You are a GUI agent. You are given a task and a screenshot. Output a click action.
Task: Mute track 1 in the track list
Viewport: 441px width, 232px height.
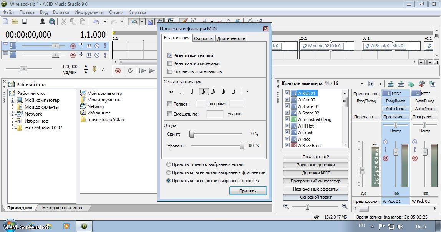click(97, 46)
